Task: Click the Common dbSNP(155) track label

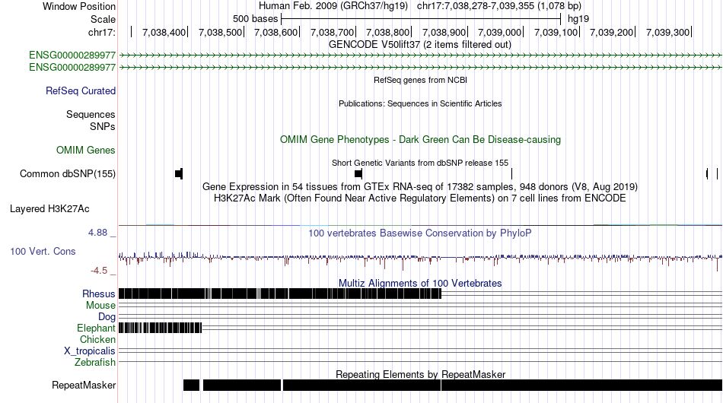Action: pyautogui.click(x=68, y=173)
